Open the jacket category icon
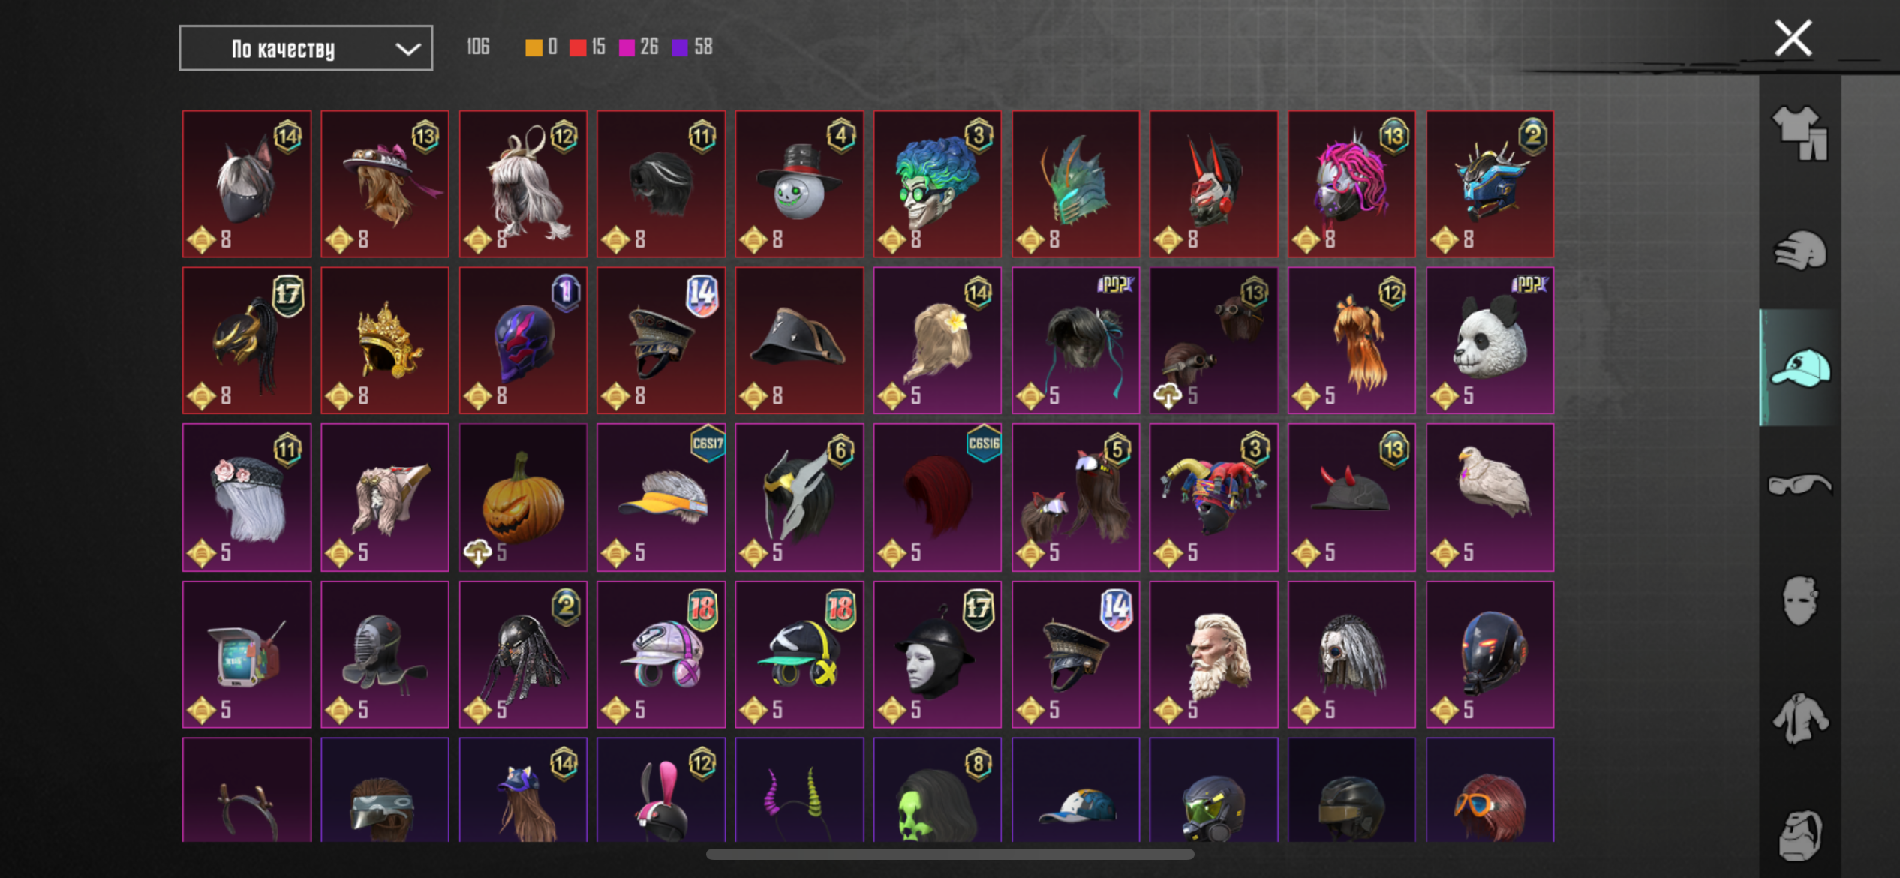This screenshot has width=1900, height=878. click(1799, 719)
